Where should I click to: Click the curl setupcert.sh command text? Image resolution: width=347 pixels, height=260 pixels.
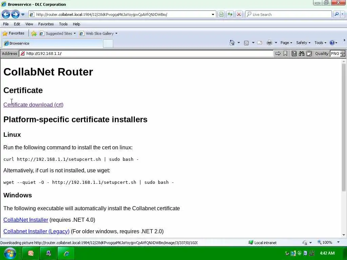[71, 159]
